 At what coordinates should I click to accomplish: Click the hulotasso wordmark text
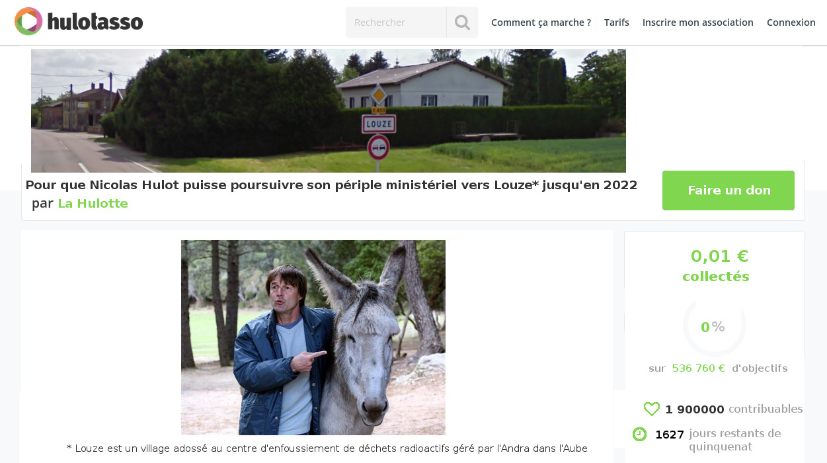coord(95,22)
